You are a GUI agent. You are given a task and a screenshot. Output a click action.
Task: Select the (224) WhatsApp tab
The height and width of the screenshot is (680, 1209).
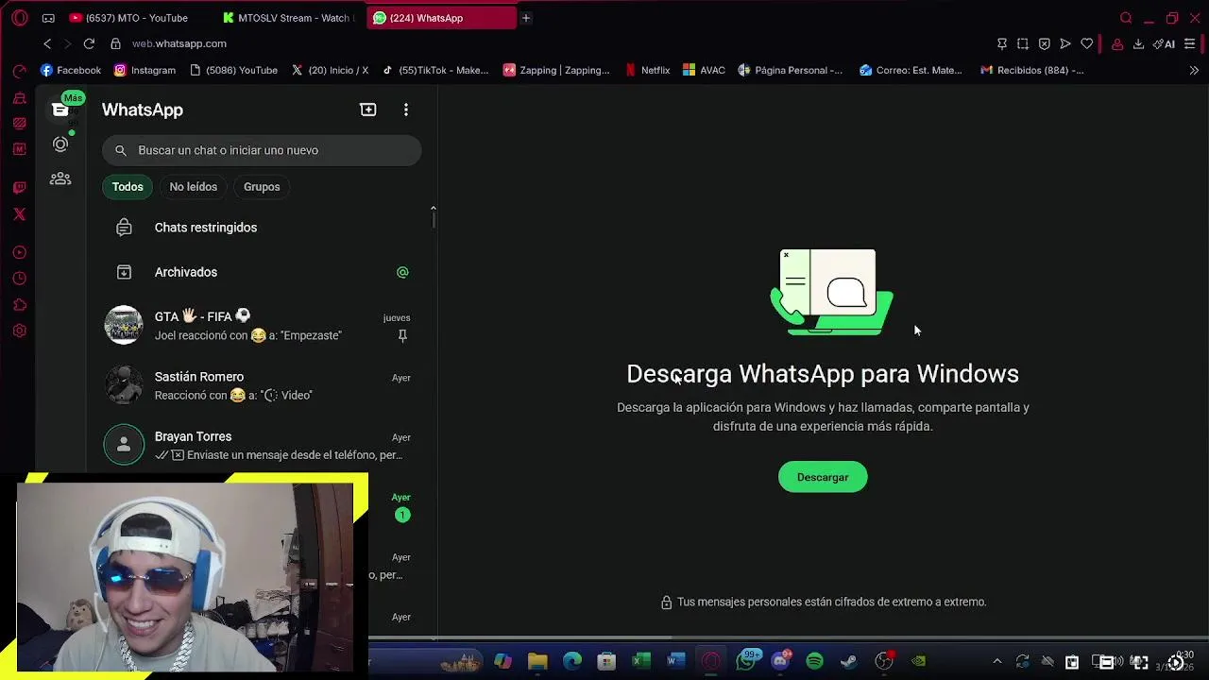(441, 18)
